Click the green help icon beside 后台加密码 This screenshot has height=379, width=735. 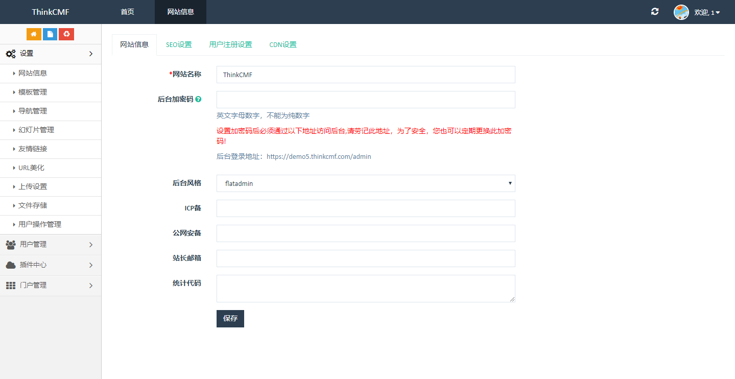tap(198, 99)
